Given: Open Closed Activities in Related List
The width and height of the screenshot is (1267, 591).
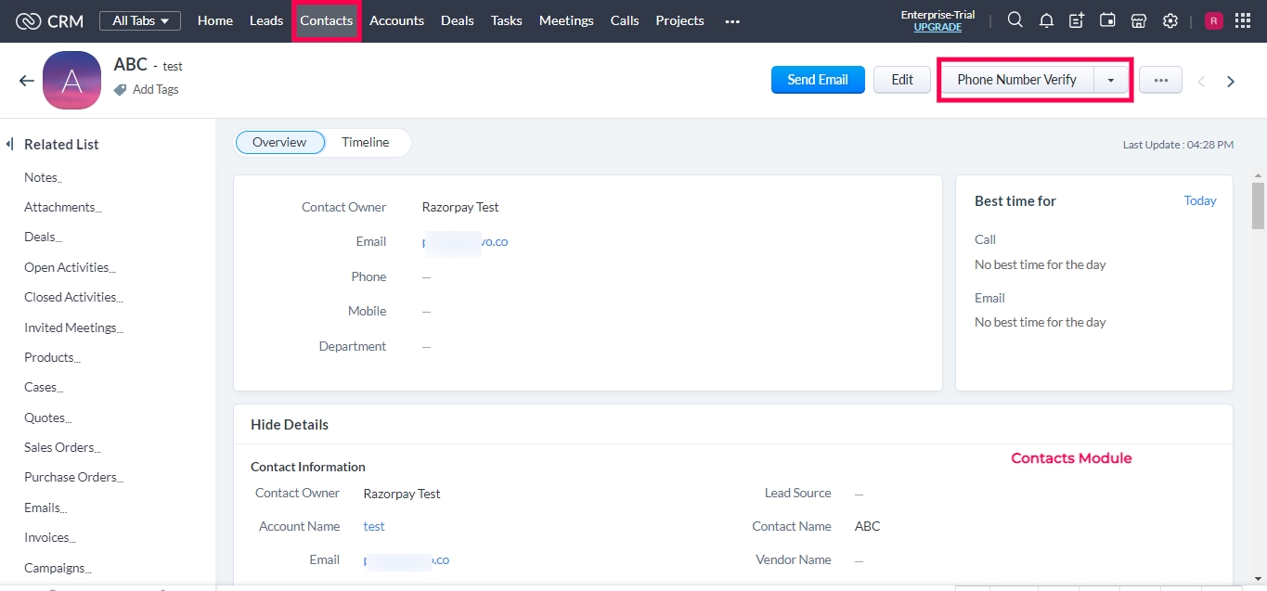Looking at the screenshot, I should (73, 297).
